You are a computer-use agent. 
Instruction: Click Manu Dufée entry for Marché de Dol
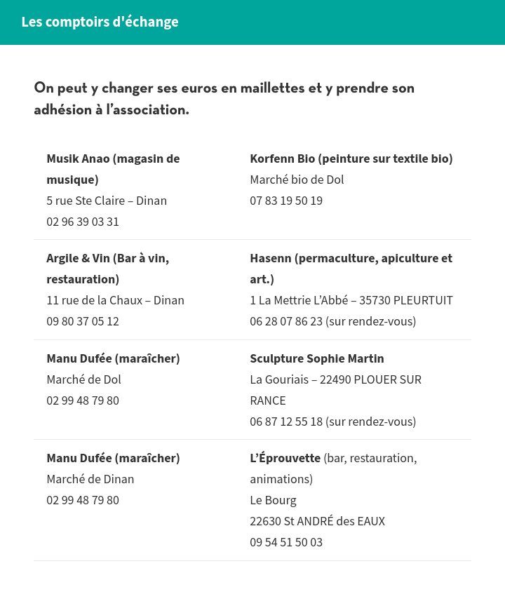(113, 358)
